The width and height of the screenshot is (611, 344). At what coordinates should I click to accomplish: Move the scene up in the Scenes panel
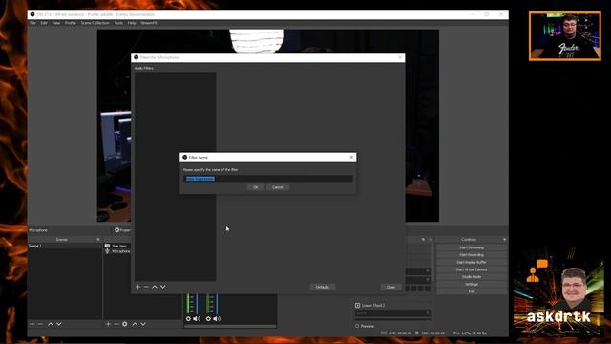[x=51, y=324]
